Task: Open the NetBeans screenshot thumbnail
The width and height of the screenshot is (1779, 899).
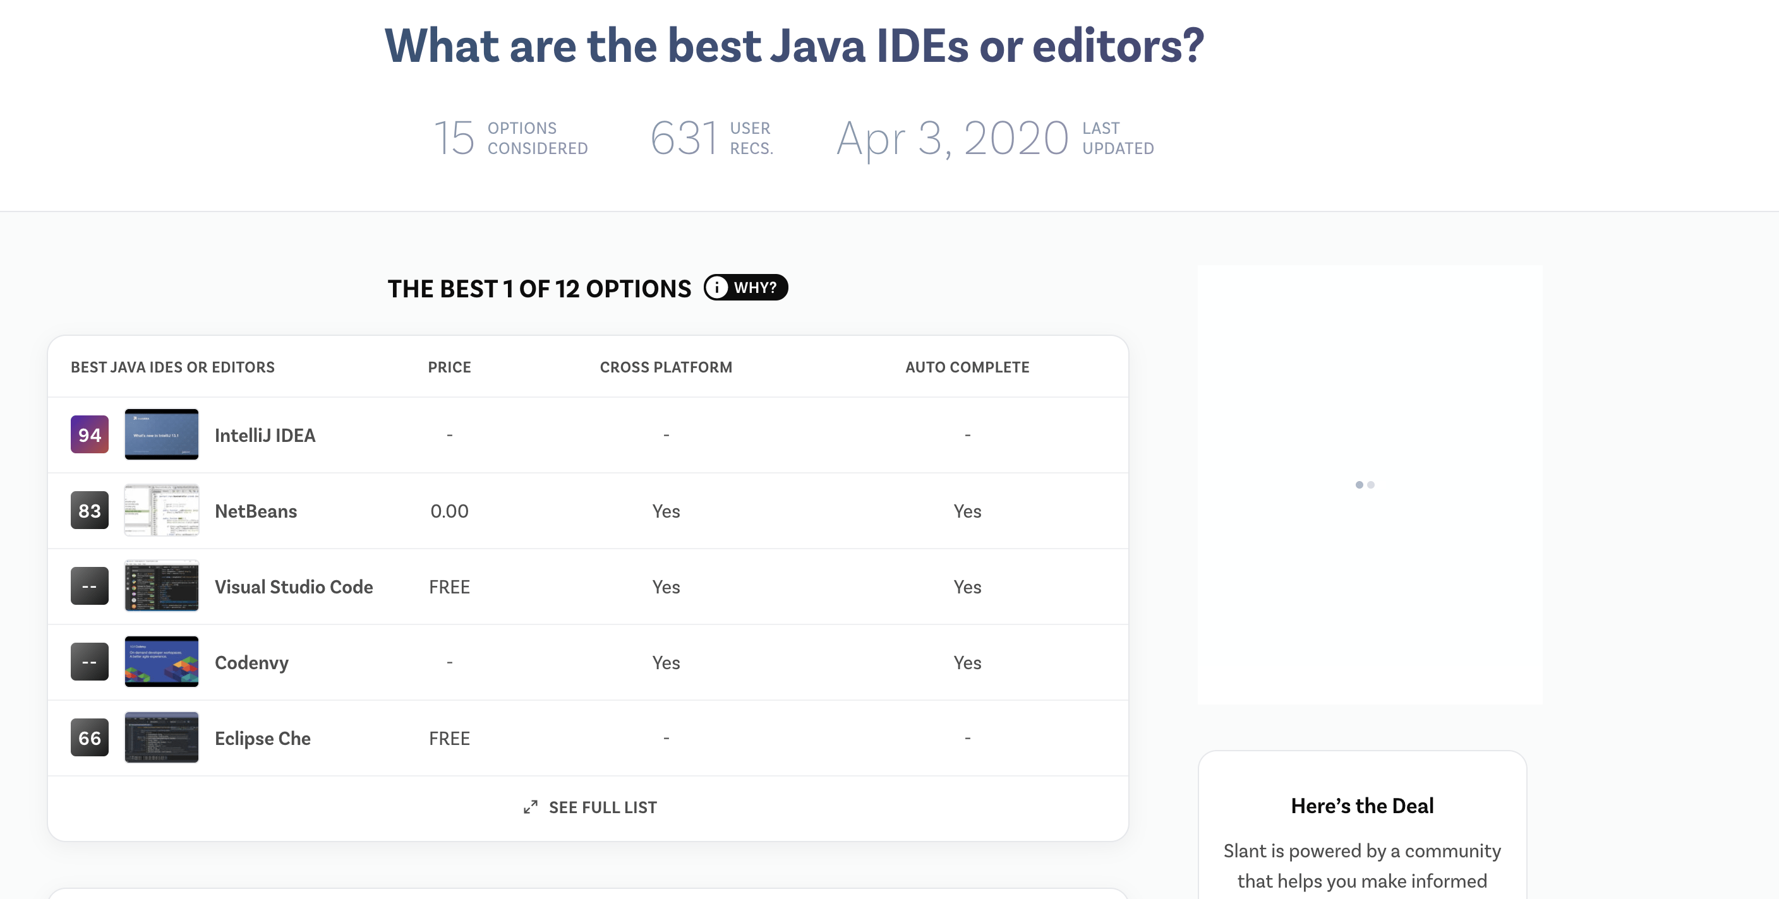Action: [162, 511]
